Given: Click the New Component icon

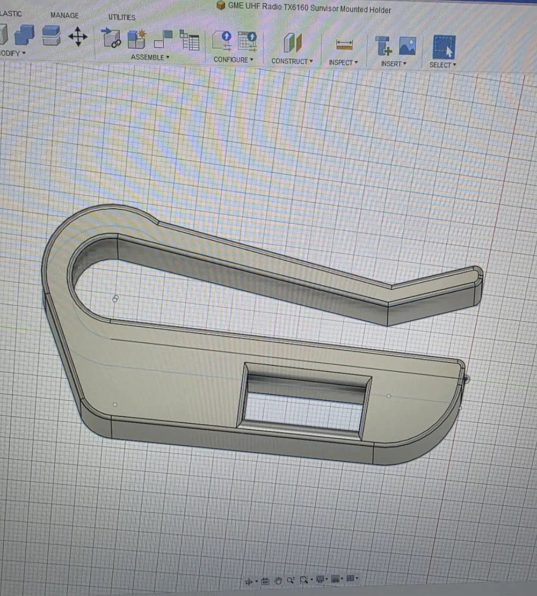Looking at the screenshot, I should point(137,39).
